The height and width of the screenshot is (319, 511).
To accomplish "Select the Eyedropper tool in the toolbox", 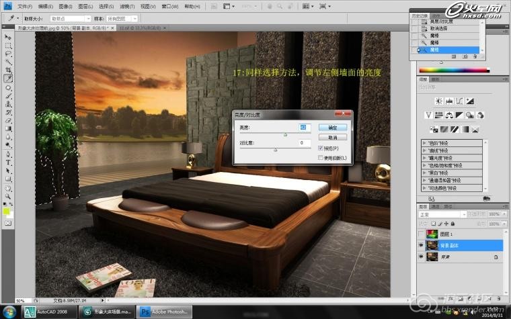I will 8,79.
